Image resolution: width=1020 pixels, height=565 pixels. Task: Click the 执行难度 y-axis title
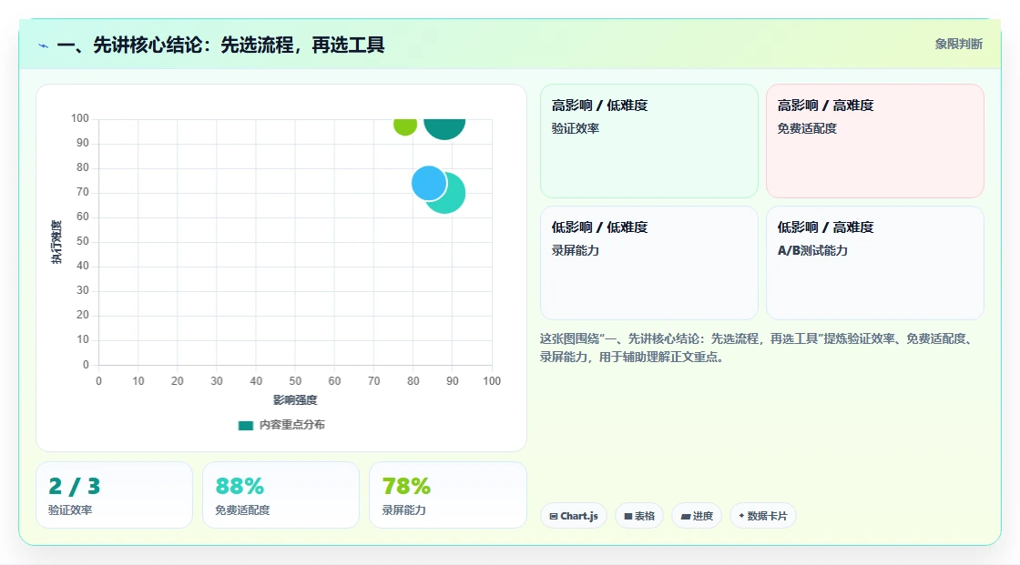(57, 242)
